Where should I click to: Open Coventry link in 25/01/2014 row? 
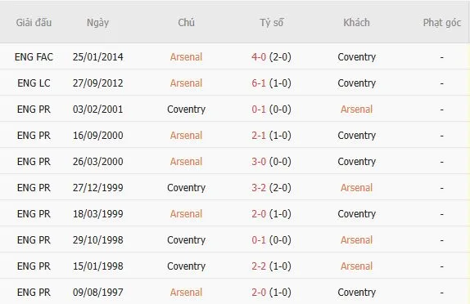pos(356,57)
